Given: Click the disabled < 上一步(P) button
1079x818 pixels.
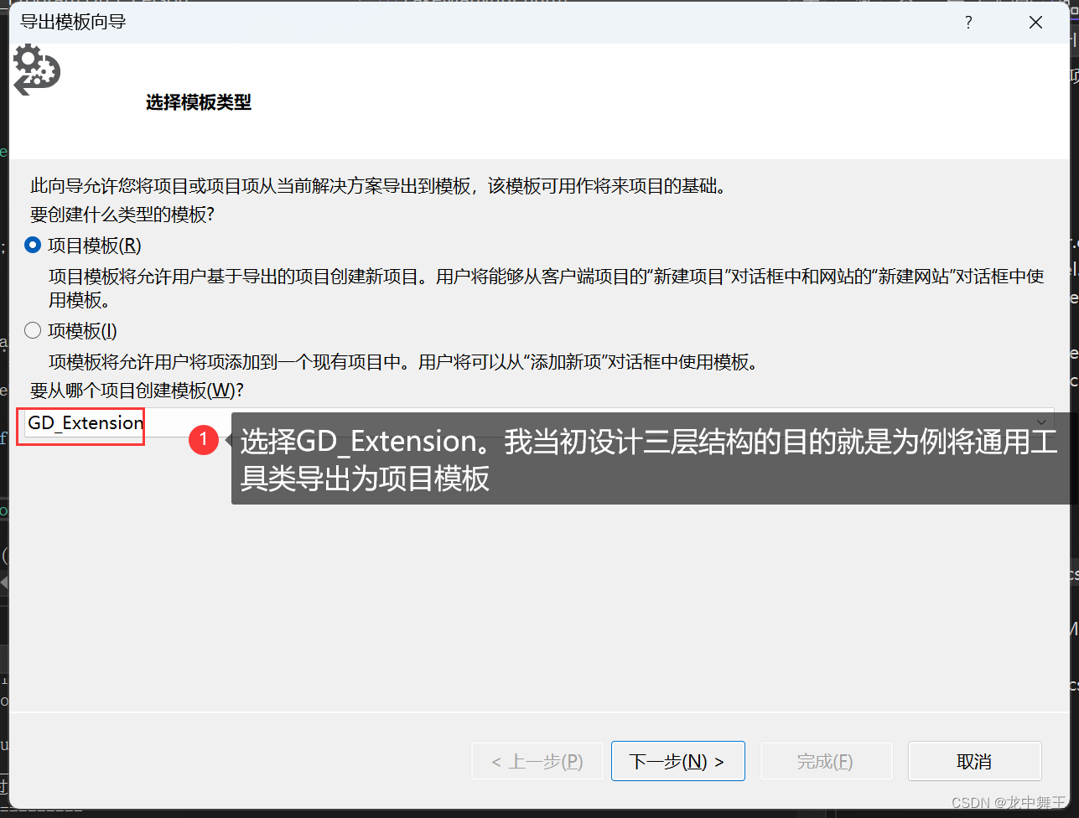Looking at the screenshot, I should pyautogui.click(x=537, y=761).
